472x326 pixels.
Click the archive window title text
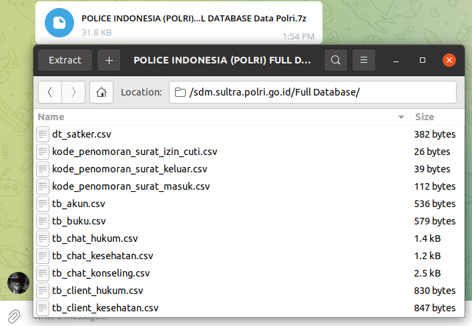click(x=222, y=60)
